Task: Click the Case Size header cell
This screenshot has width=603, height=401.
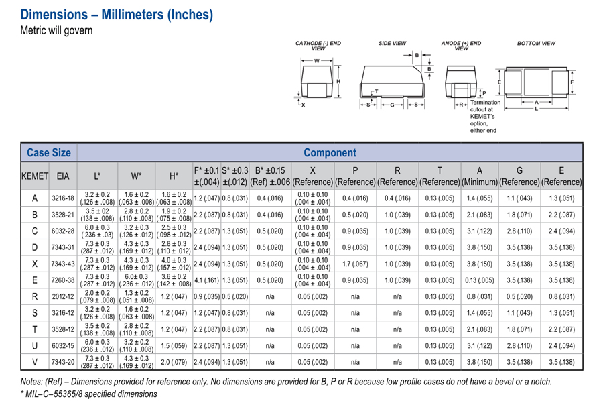Action: (x=48, y=153)
